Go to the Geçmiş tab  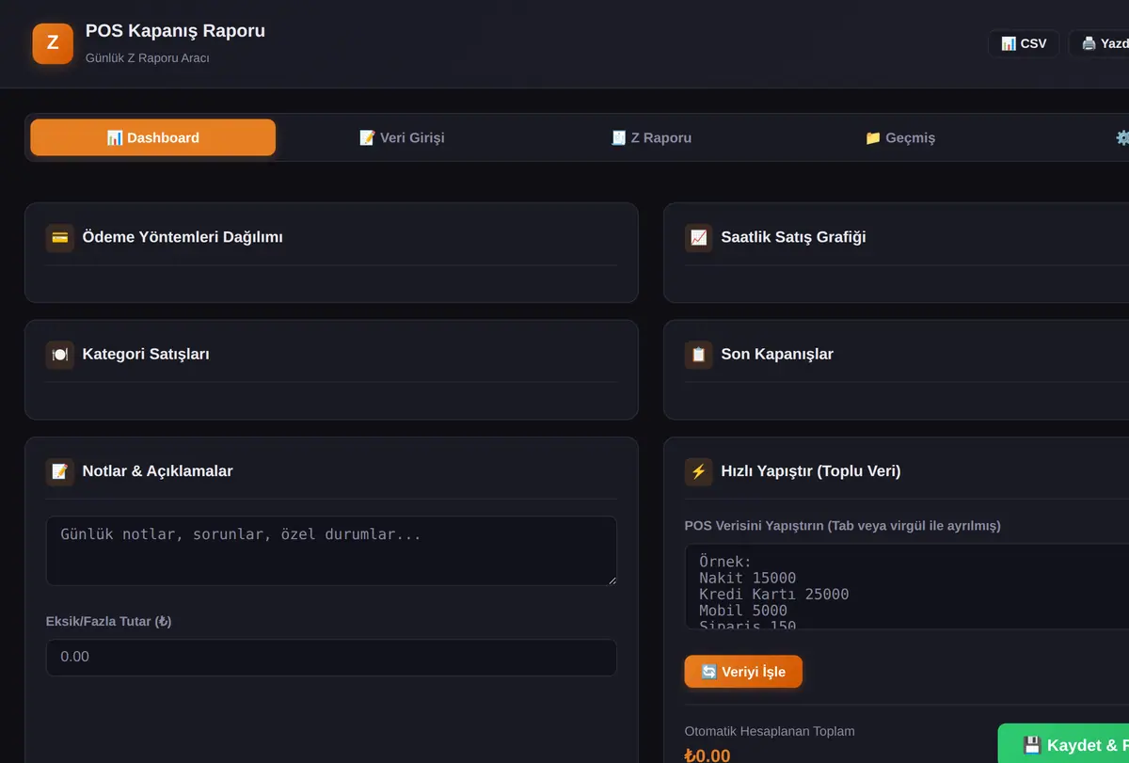click(900, 137)
